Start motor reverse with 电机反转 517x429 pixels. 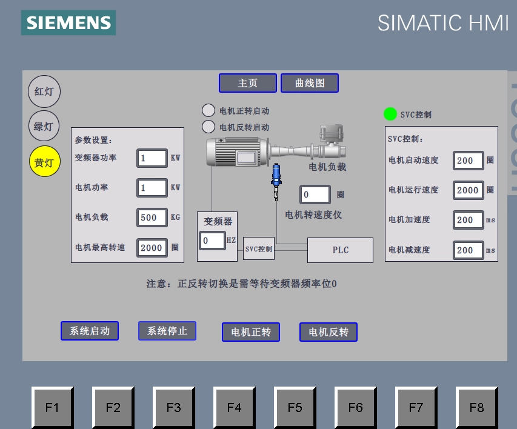coord(329,332)
